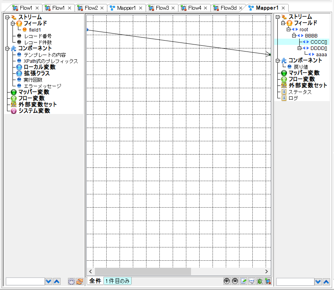Click the face mask icon below canvas
The image size is (334, 290).
point(252,281)
